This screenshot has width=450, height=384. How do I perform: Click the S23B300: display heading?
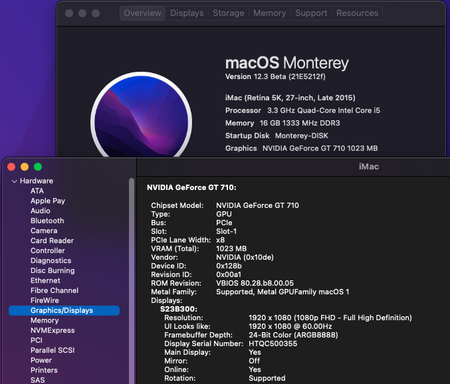[179, 309]
